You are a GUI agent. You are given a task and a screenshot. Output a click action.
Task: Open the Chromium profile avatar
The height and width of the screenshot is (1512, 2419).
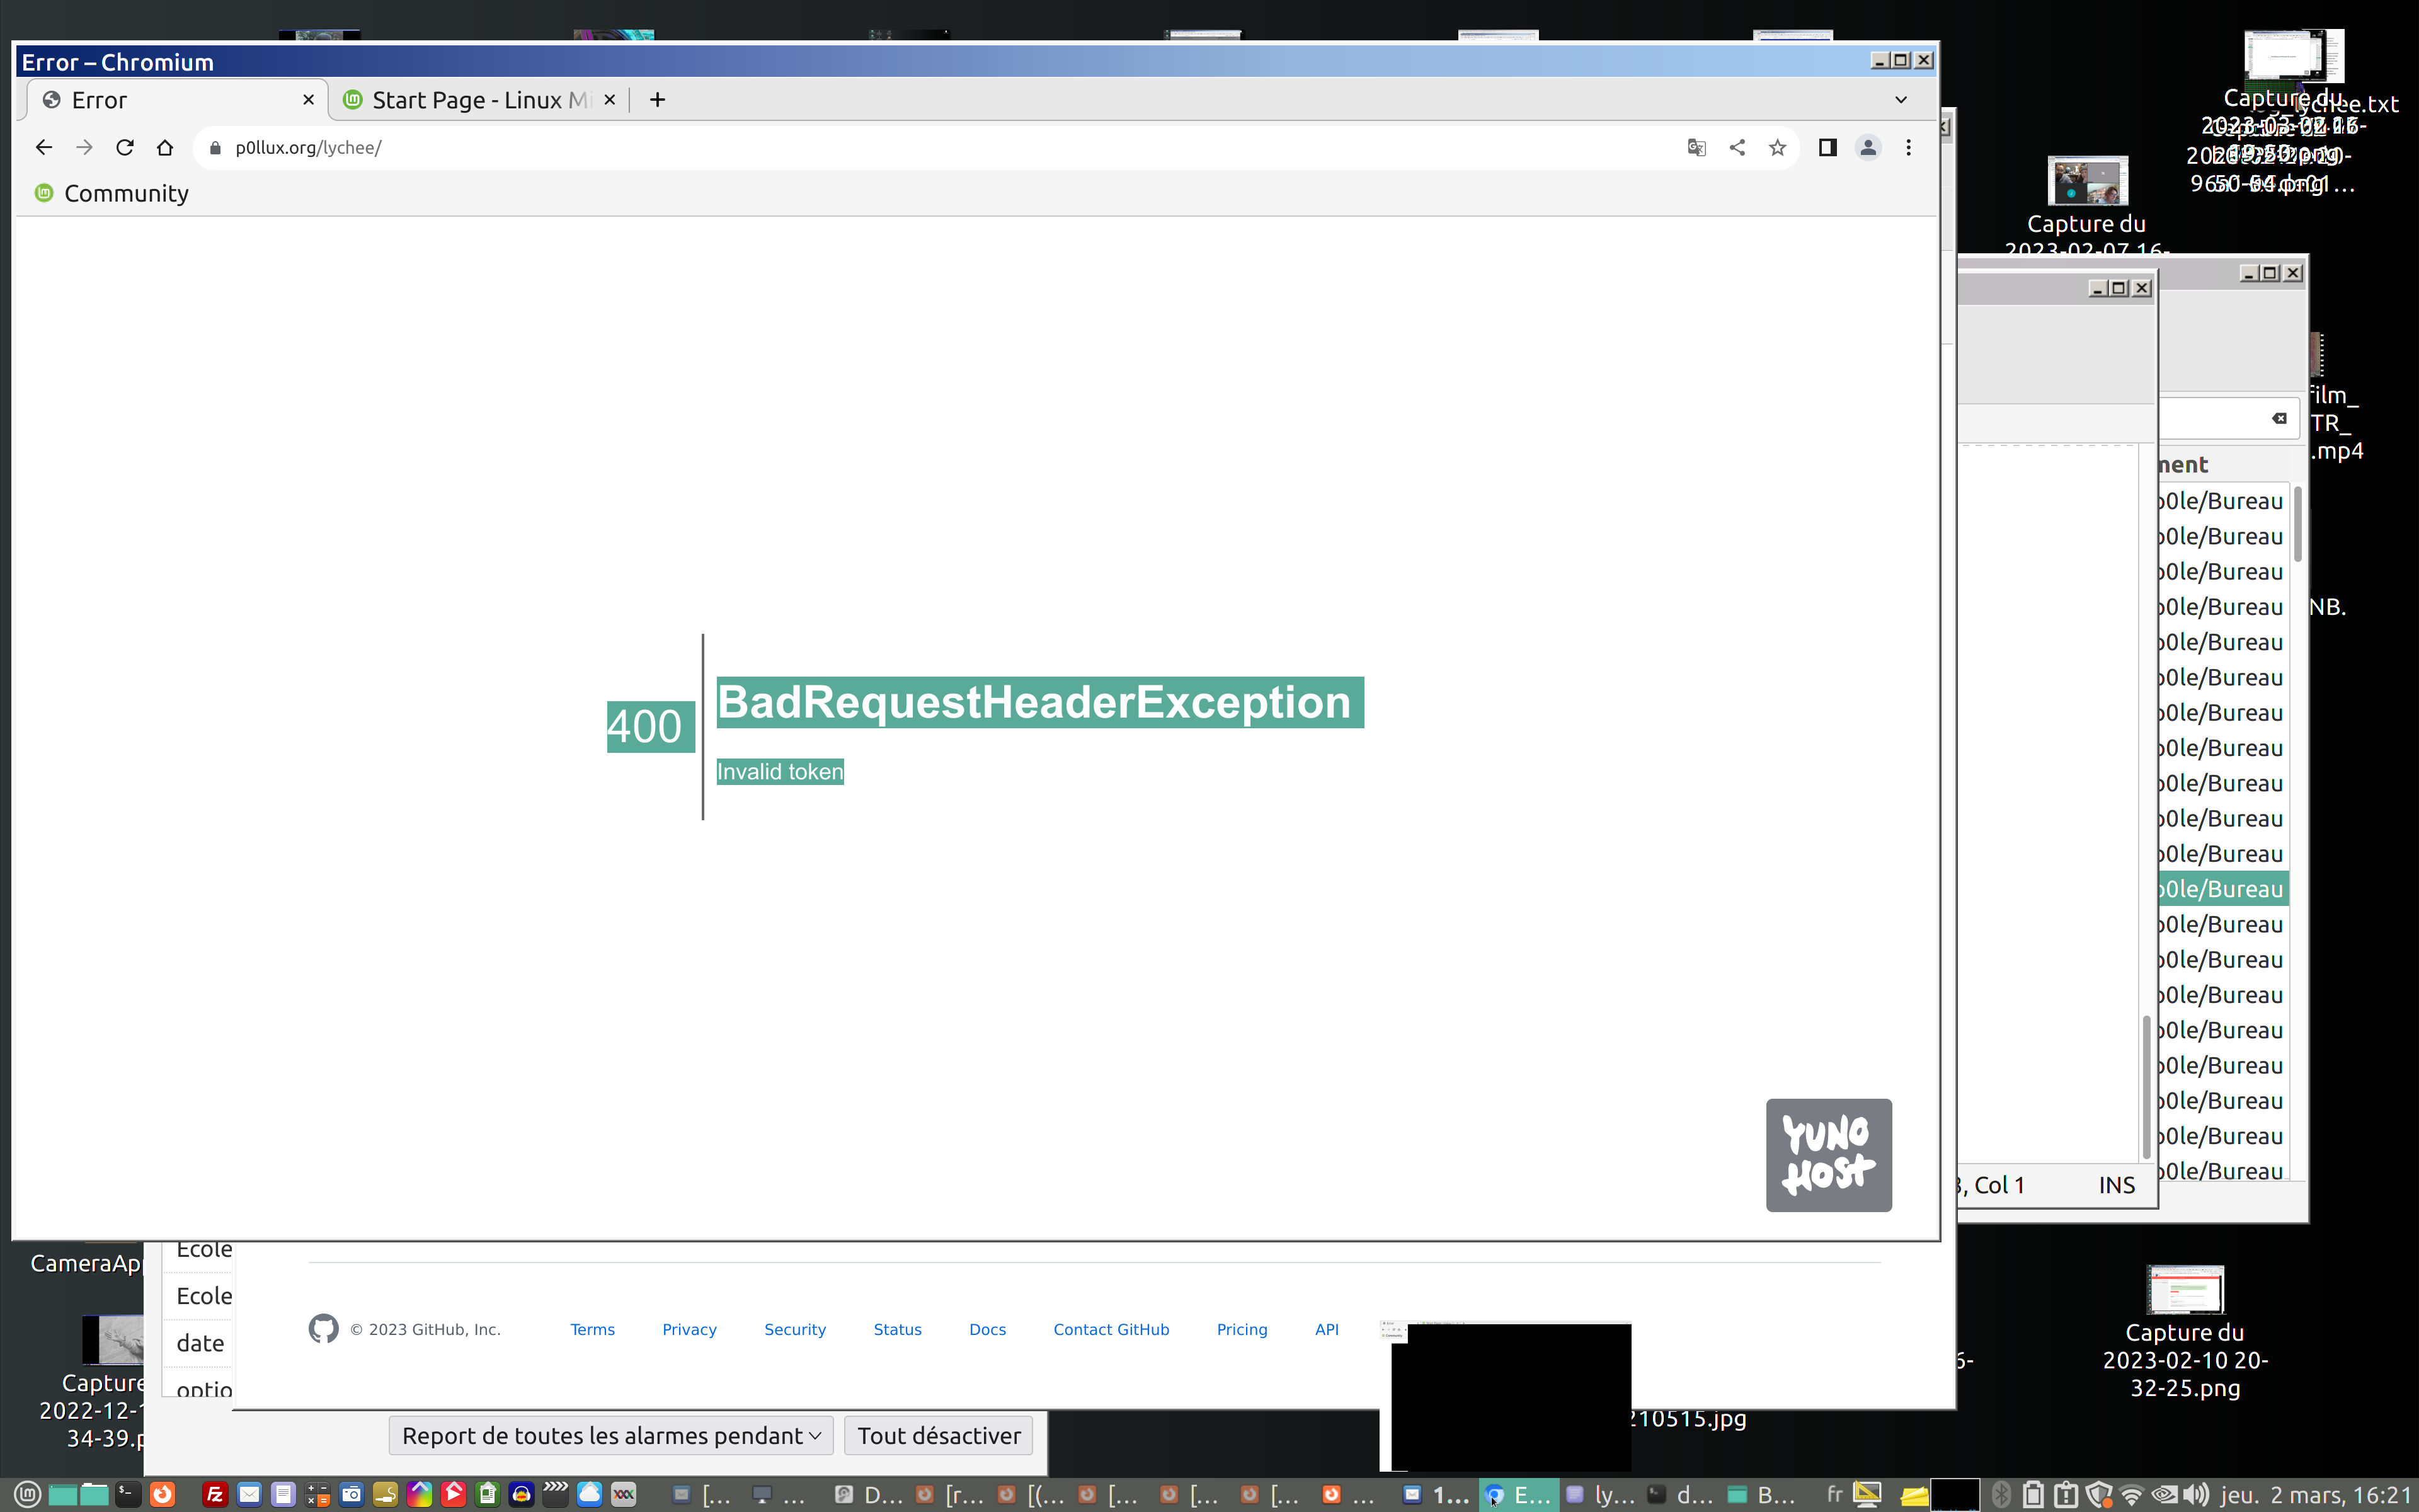tap(1867, 148)
